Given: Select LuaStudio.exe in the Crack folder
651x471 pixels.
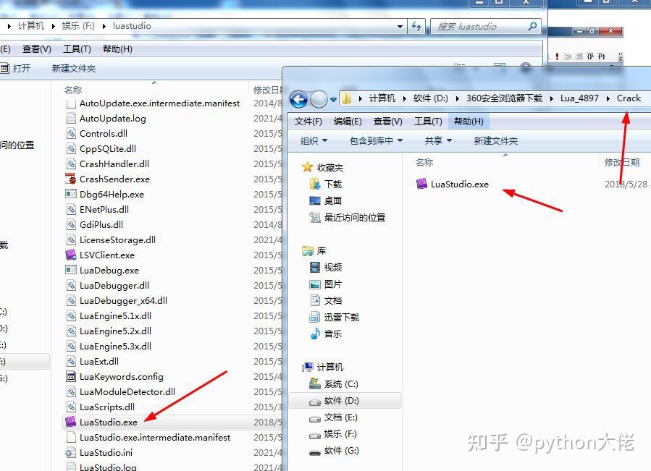Looking at the screenshot, I should [455, 184].
